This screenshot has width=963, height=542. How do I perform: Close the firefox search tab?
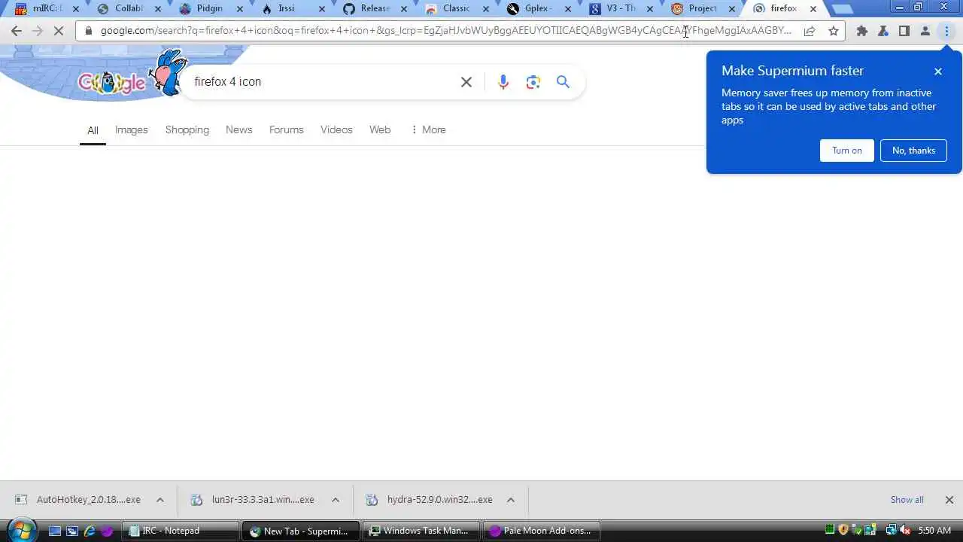[813, 9]
